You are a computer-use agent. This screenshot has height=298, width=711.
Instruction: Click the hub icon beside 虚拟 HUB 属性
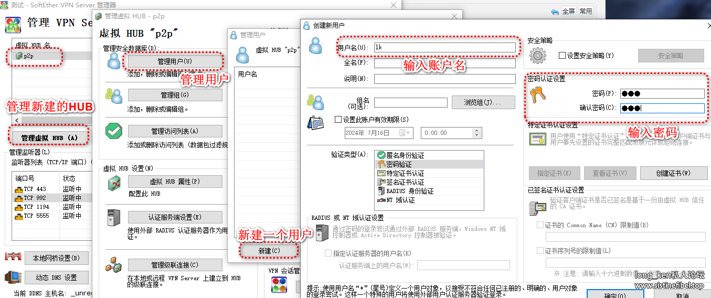pos(114,183)
